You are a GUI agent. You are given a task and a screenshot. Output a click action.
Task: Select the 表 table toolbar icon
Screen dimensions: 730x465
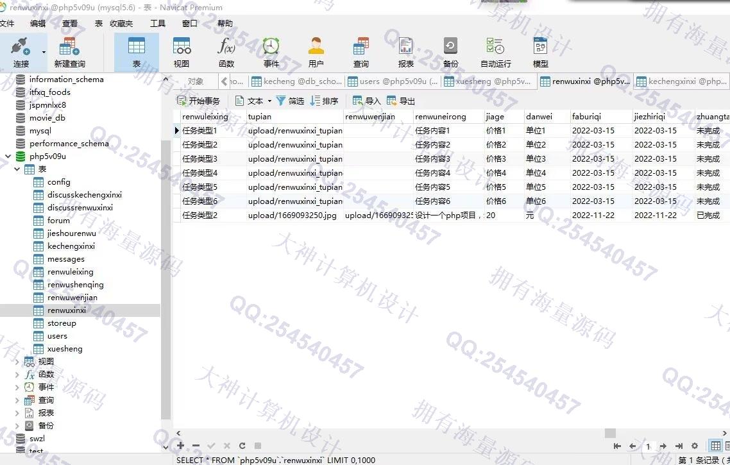(x=137, y=52)
